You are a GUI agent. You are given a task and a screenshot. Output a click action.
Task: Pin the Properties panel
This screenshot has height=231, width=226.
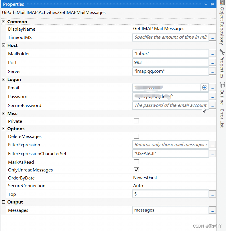point(212,4)
